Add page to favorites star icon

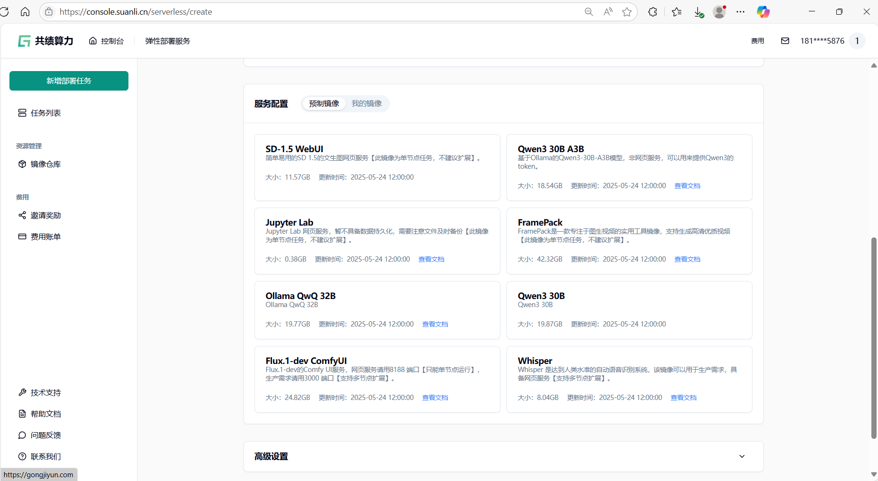pyautogui.click(x=627, y=12)
